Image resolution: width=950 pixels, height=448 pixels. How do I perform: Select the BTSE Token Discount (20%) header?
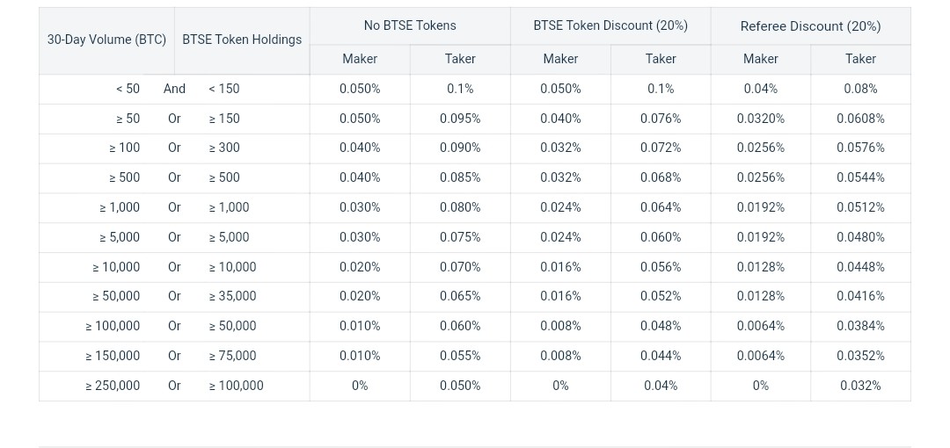point(610,25)
